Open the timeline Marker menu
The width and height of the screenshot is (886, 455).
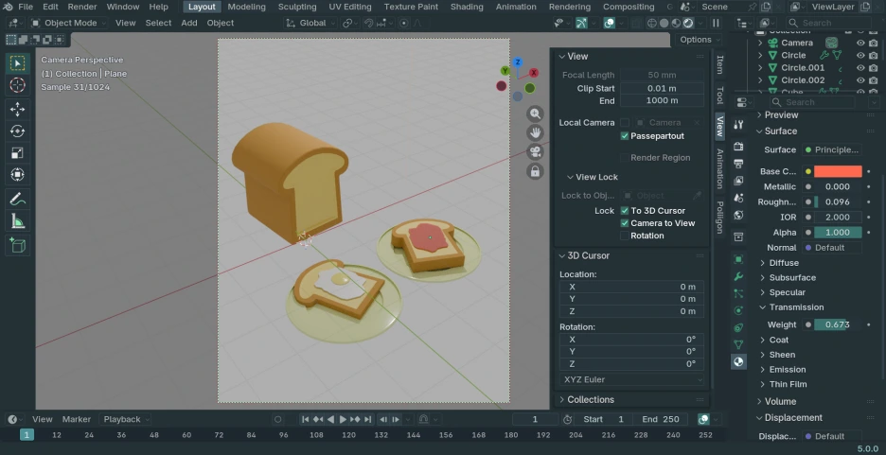(x=77, y=419)
